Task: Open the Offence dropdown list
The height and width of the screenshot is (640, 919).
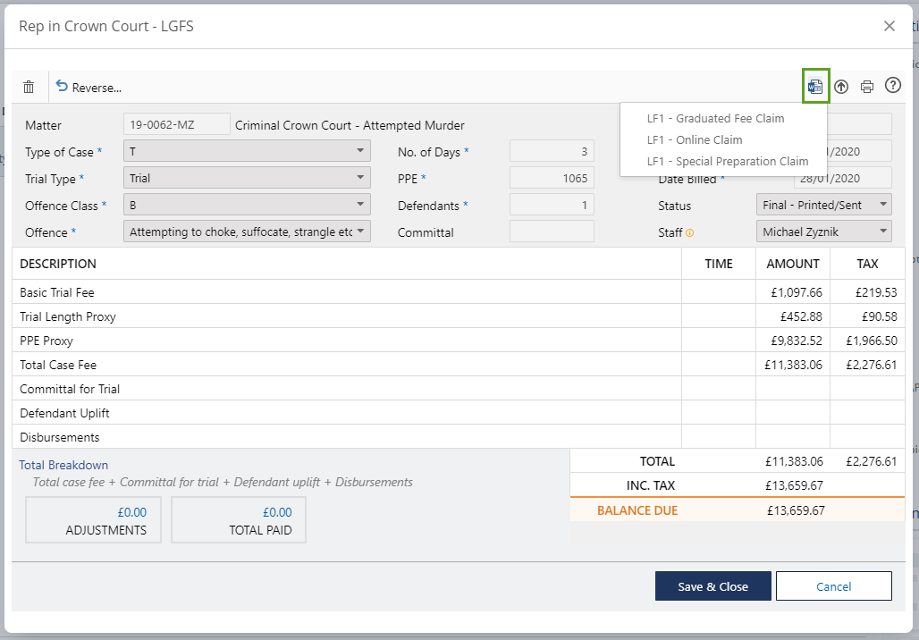Action: [247, 232]
